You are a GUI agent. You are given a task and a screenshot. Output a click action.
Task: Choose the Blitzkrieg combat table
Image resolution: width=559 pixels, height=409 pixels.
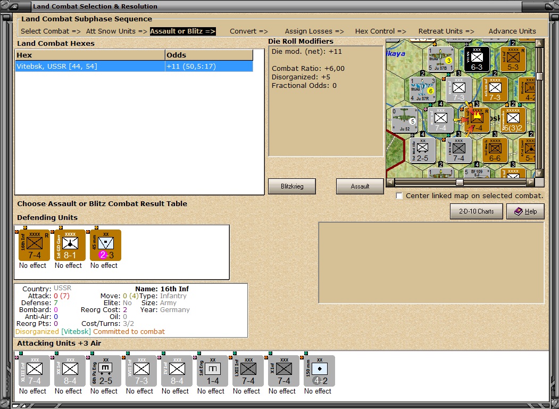pyautogui.click(x=292, y=186)
